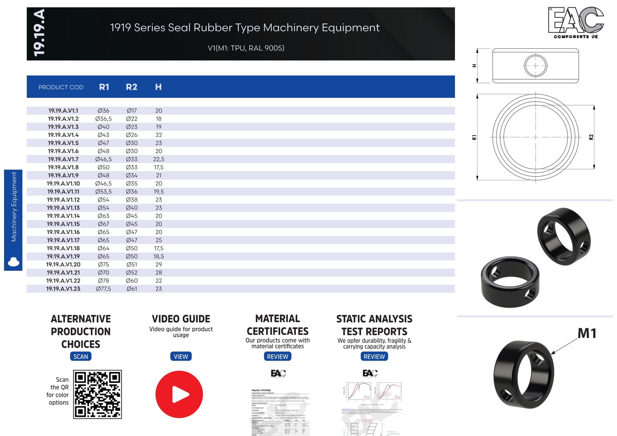This screenshot has height=436, width=617.
Task: Select product code 19.19.A.V1.8
Action: [63, 167]
